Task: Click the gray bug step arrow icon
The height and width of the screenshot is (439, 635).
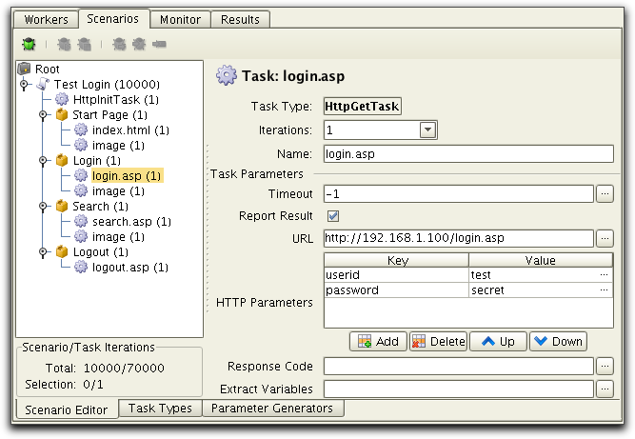Action: click(119, 44)
